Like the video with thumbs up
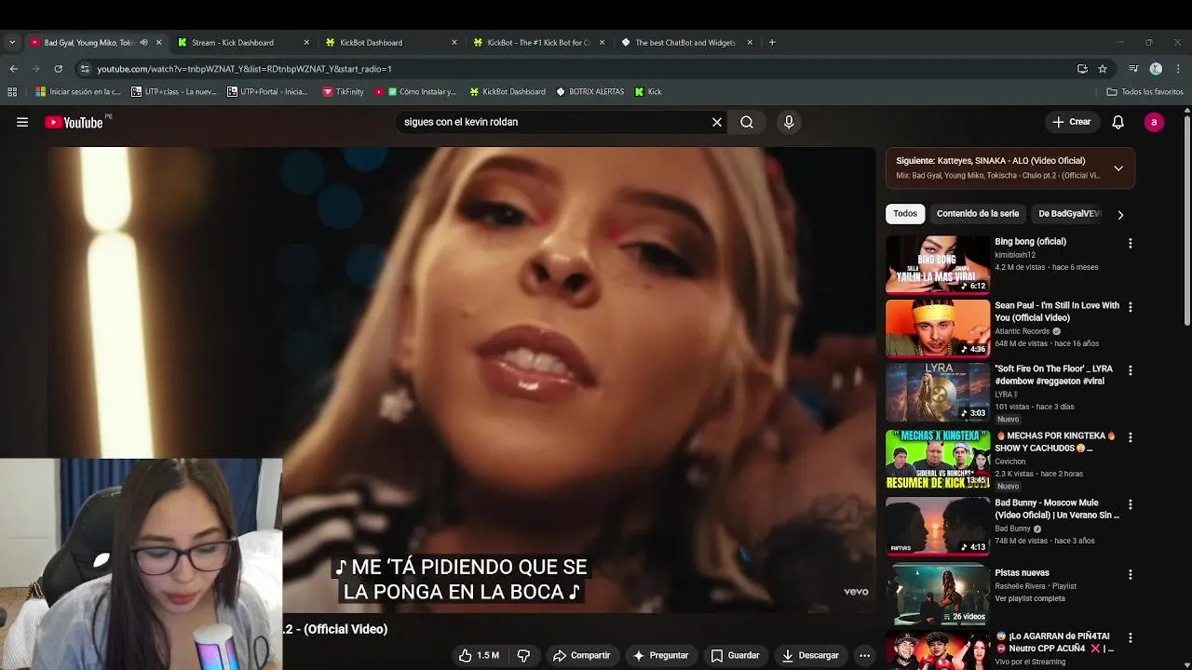The image size is (1192, 670). coord(479,655)
